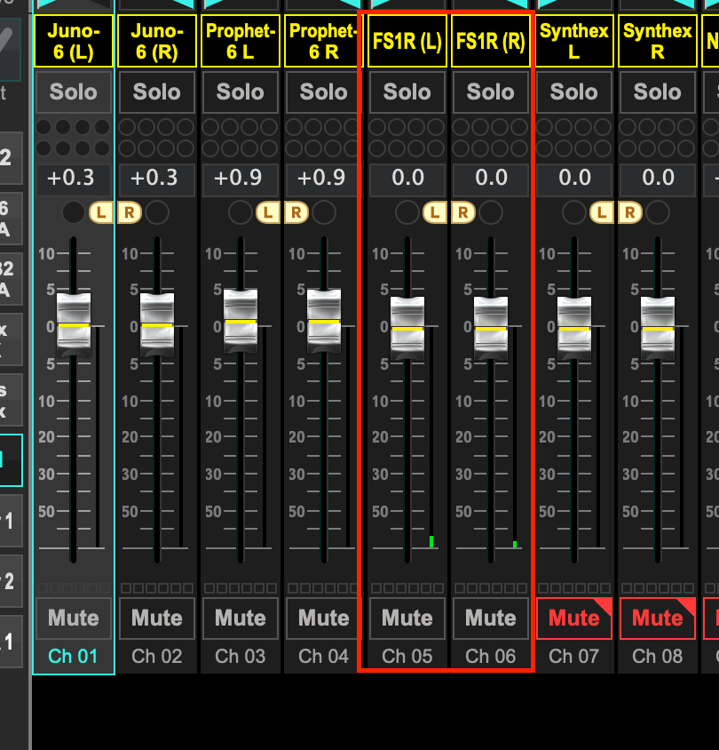Image resolution: width=719 pixels, height=750 pixels.
Task: Click the Juno-6 (L) channel name label
Action: click(74, 41)
